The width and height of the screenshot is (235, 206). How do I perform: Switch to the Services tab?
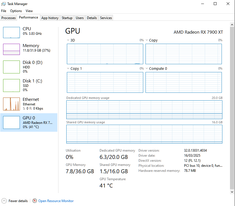pos(106,18)
